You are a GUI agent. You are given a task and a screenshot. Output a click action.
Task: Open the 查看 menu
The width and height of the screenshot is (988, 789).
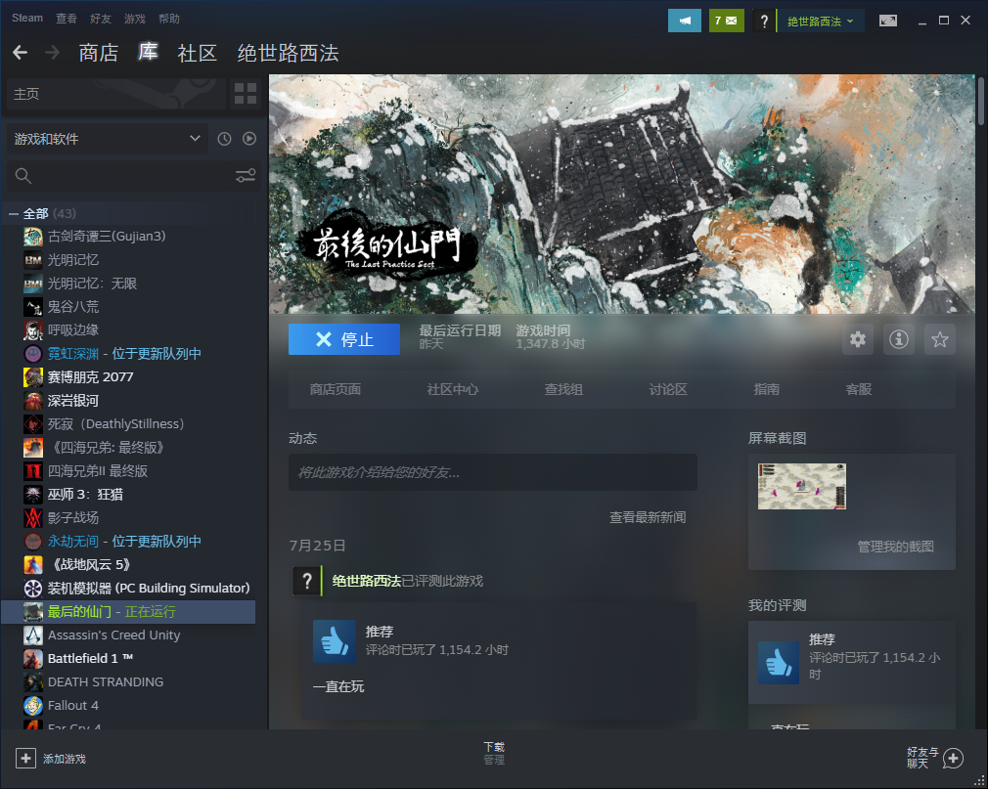click(67, 19)
